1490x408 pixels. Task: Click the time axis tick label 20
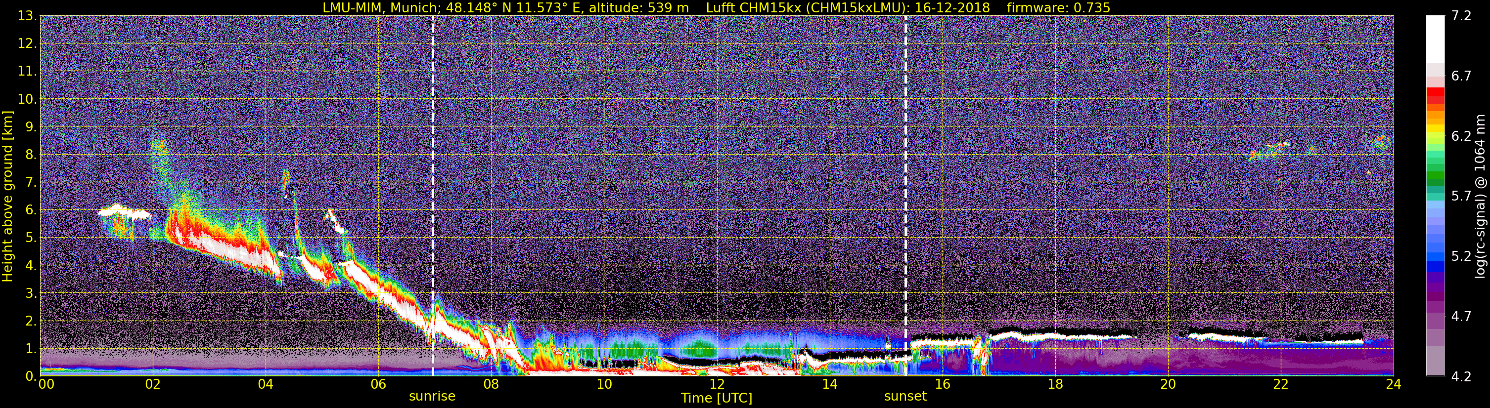click(x=1168, y=385)
